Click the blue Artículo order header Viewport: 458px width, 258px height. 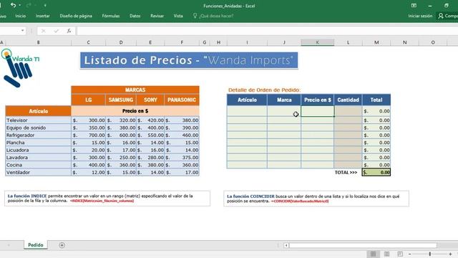(x=247, y=100)
